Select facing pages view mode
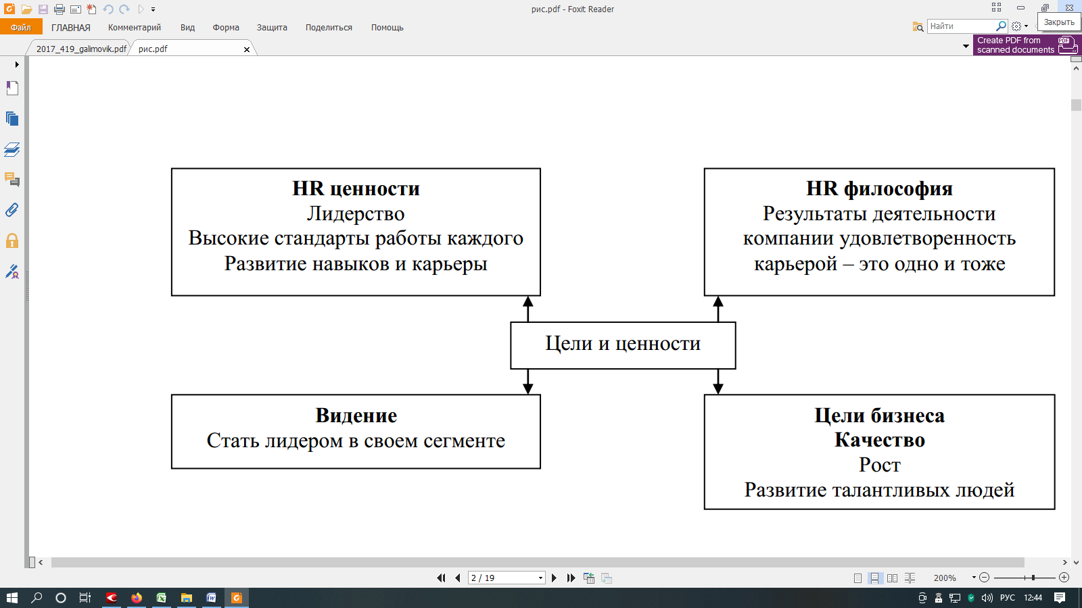Image resolution: width=1082 pixels, height=608 pixels. click(893, 578)
